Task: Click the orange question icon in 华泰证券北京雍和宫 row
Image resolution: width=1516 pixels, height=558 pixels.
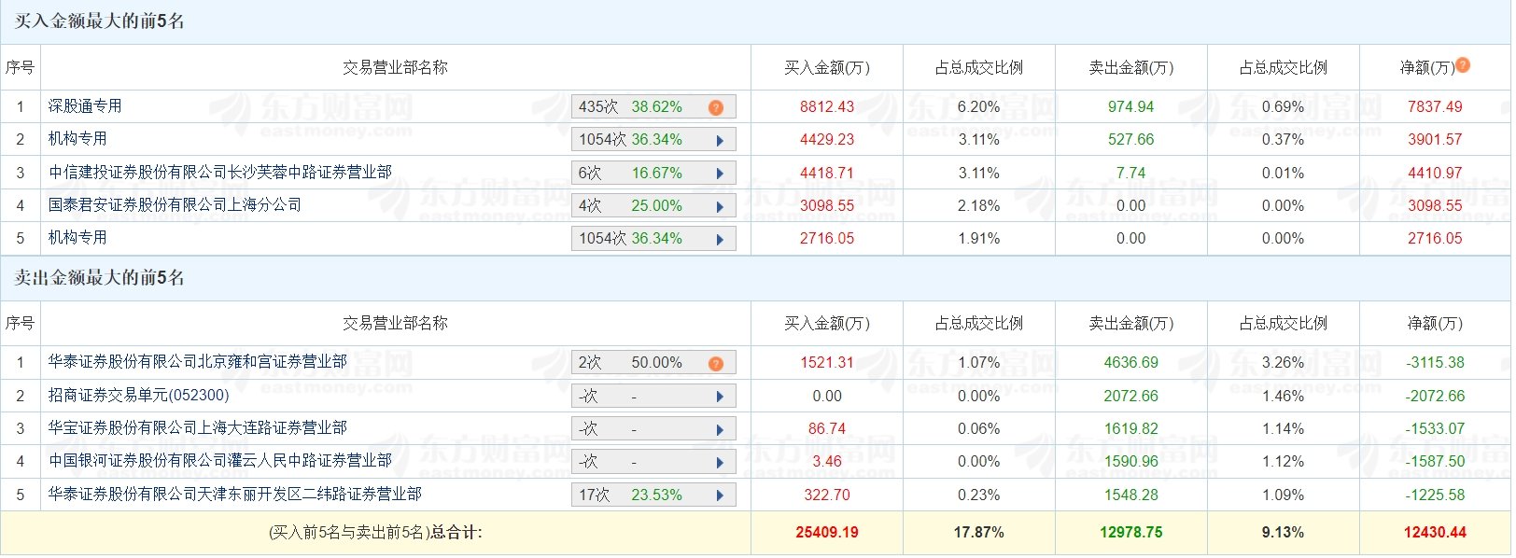Action: [x=716, y=363]
